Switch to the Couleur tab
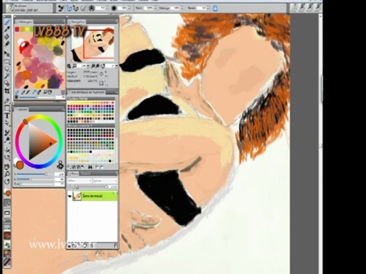The height and width of the screenshot is (274, 366). [21, 109]
